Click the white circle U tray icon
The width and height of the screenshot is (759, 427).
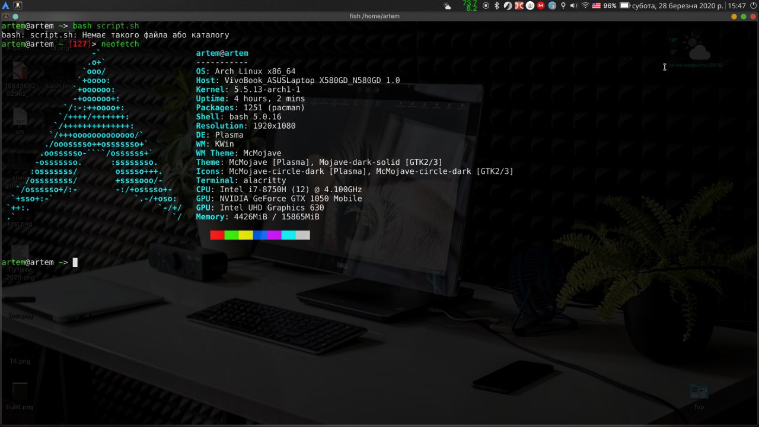(x=530, y=5)
